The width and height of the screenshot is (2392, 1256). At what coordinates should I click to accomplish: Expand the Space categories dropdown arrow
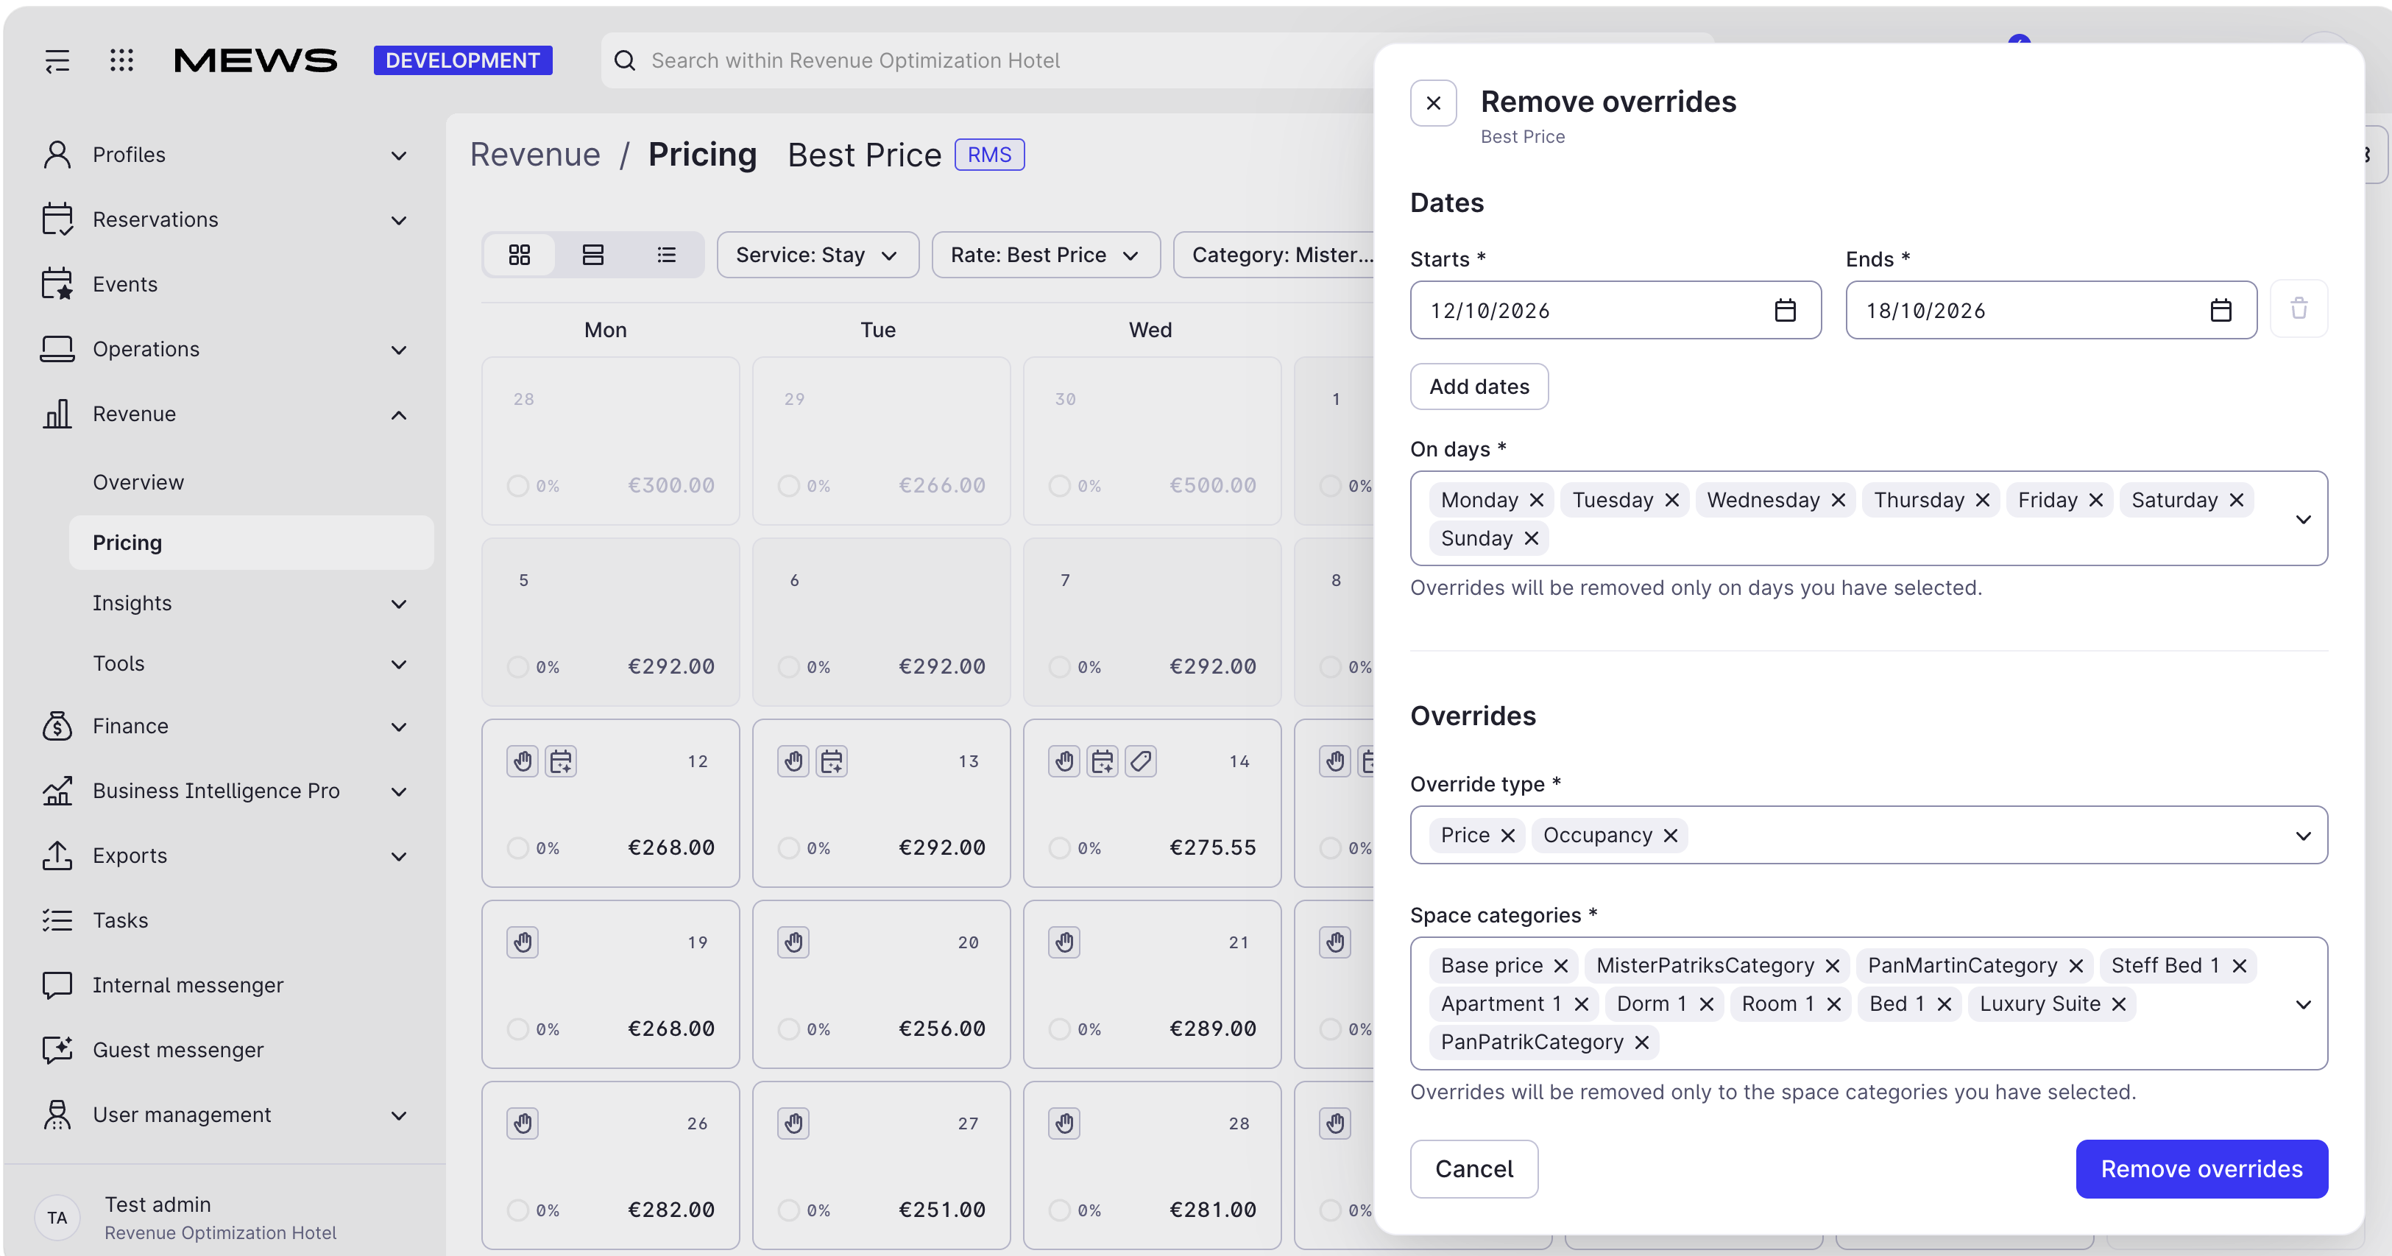pos(2303,1004)
